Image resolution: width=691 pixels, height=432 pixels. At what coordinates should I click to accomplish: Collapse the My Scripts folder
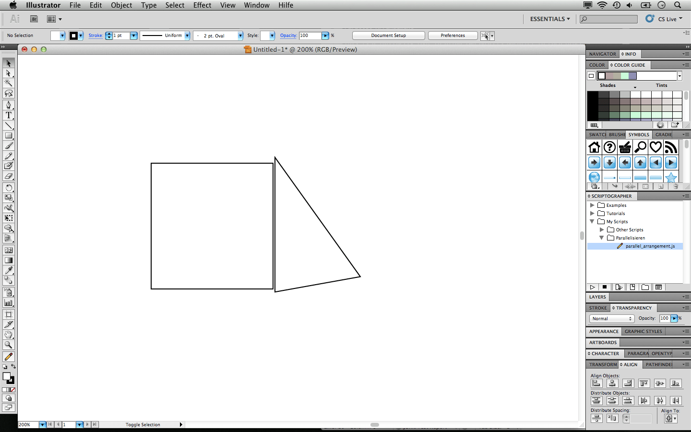coord(592,221)
